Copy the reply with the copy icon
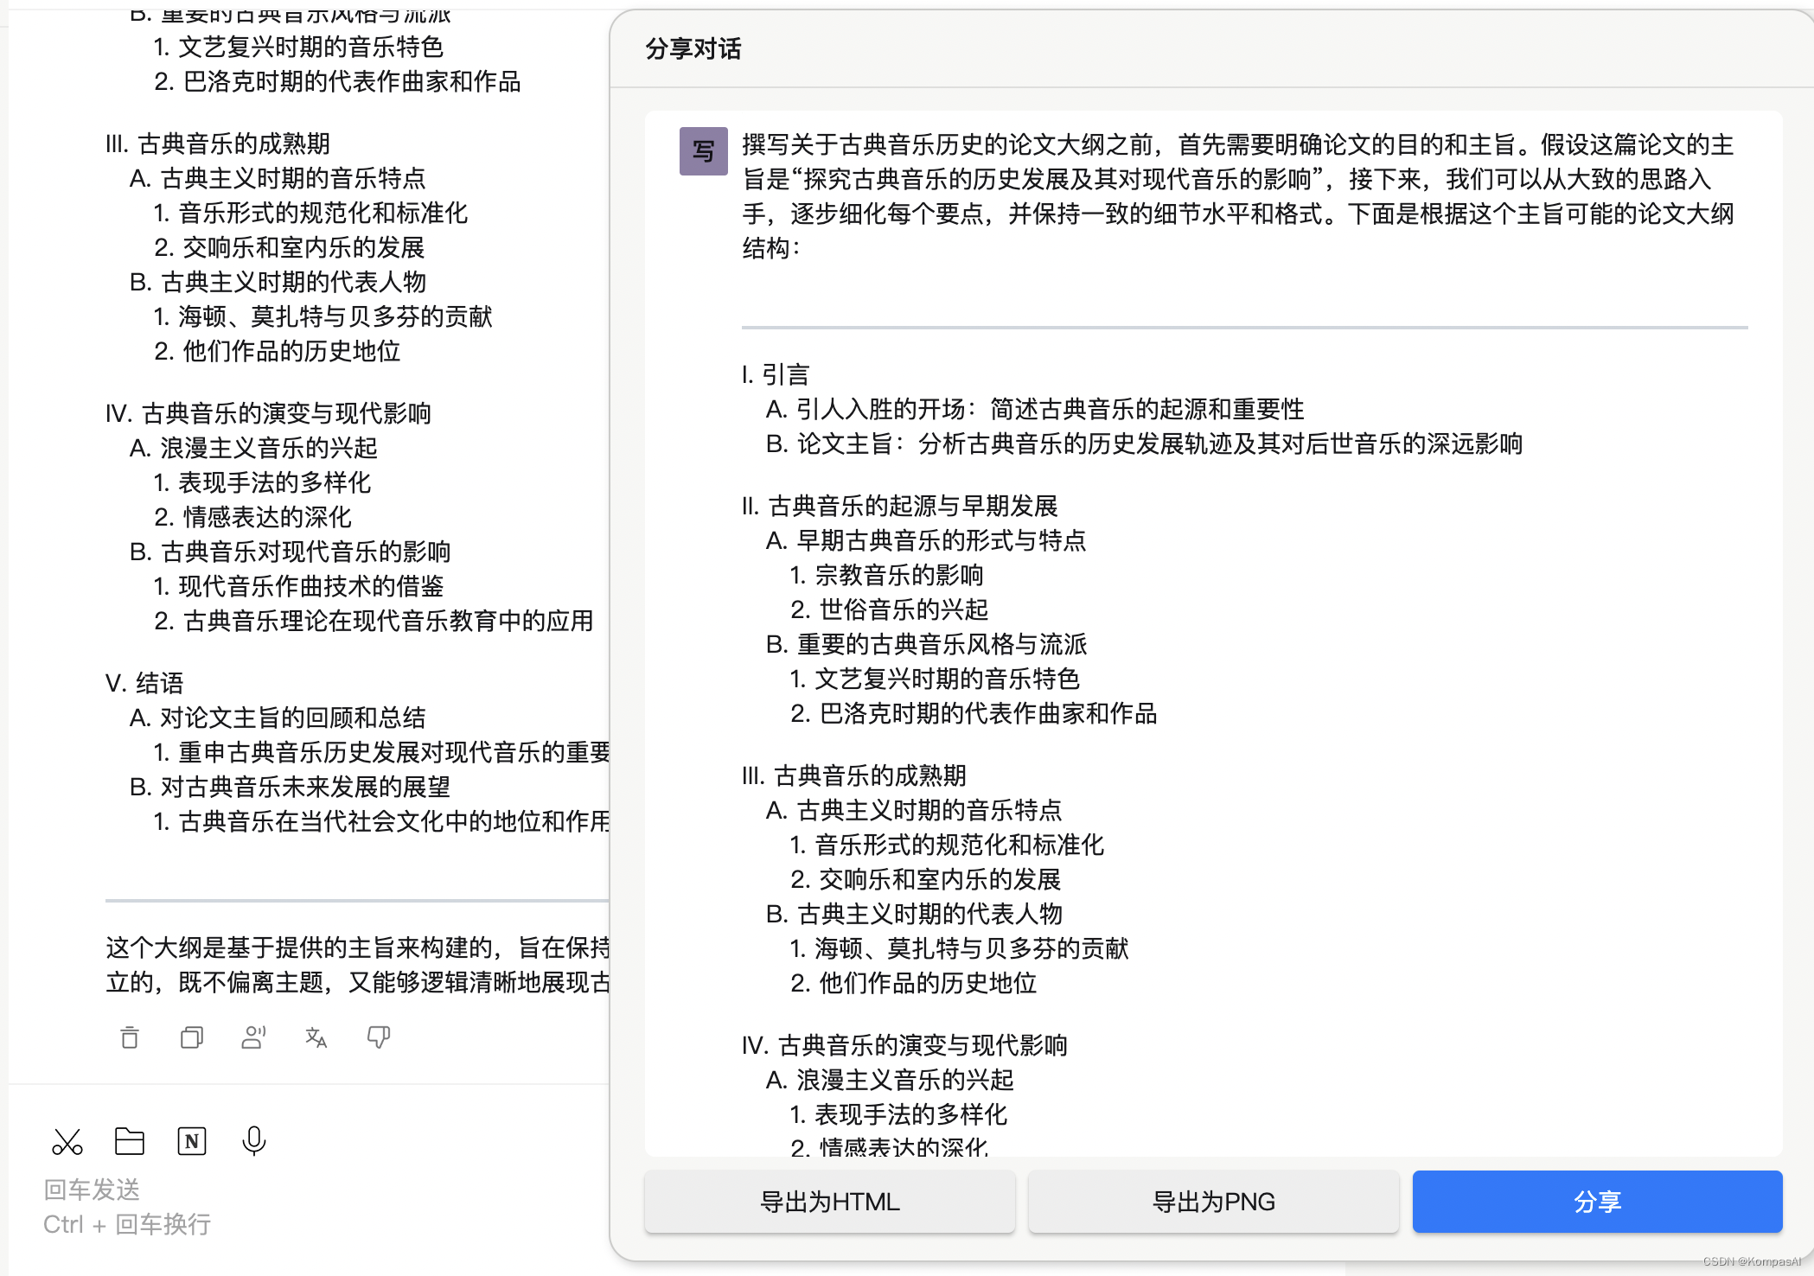1814x1276 pixels. point(192,1037)
